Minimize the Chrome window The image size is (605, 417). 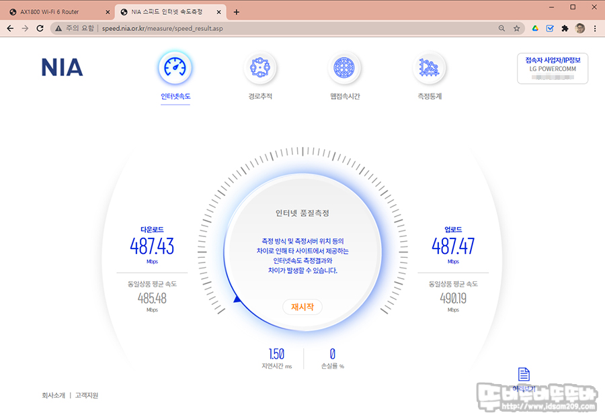pyautogui.click(x=551, y=7)
